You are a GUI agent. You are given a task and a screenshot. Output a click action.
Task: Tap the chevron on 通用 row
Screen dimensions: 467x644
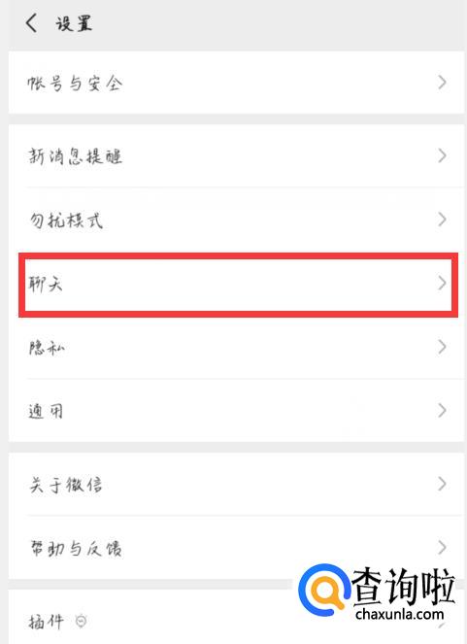point(442,410)
